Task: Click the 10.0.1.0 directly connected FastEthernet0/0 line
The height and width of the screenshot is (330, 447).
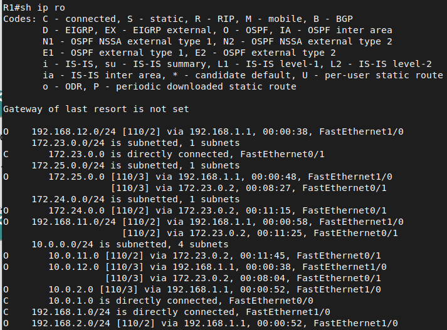Action: (158, 301)
